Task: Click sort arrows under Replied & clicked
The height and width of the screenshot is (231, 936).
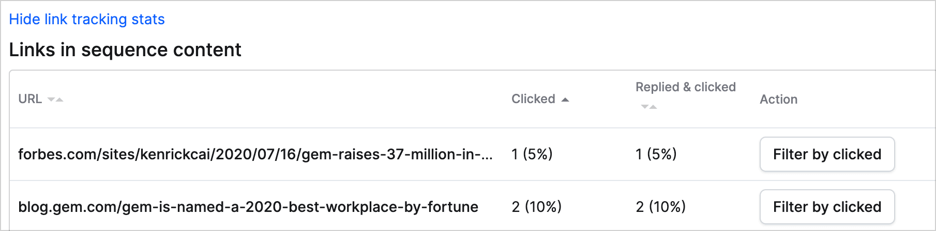Action: click(x=648, y=107)
